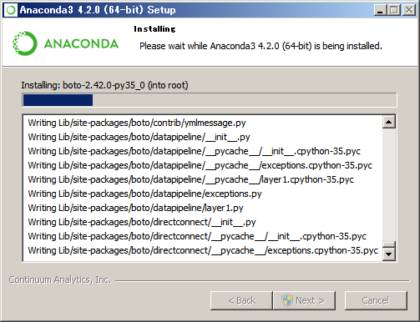Click the shield icon on Next button
Viewport: 420px width, 322px height.
(x=286, y=300)
